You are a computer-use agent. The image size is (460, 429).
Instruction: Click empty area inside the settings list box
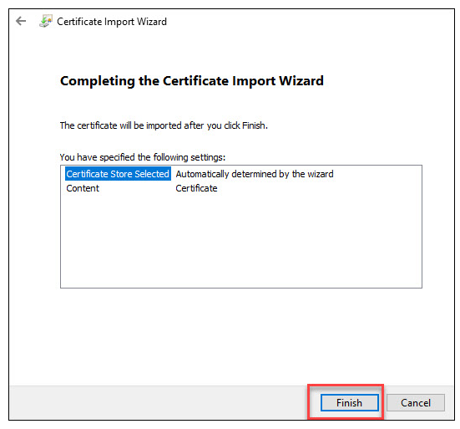(x=241, y=241)
